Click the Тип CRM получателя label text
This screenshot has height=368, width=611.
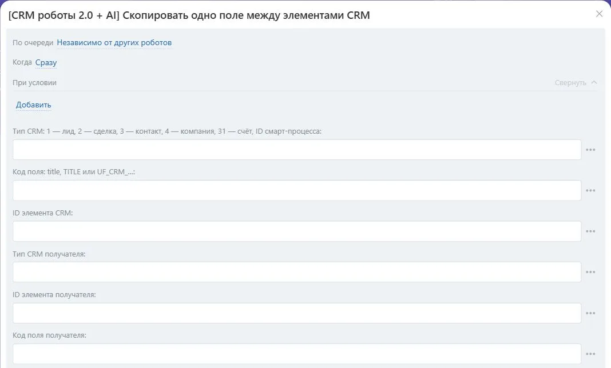pyautogui.click(x=49, y=254)
